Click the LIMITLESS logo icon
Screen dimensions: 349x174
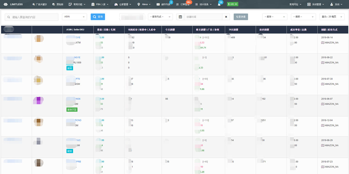[x=6, y=4]
